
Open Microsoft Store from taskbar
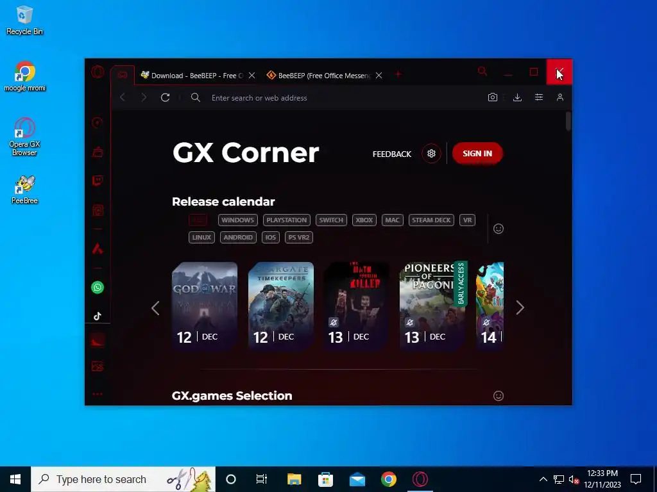point(325,479)
